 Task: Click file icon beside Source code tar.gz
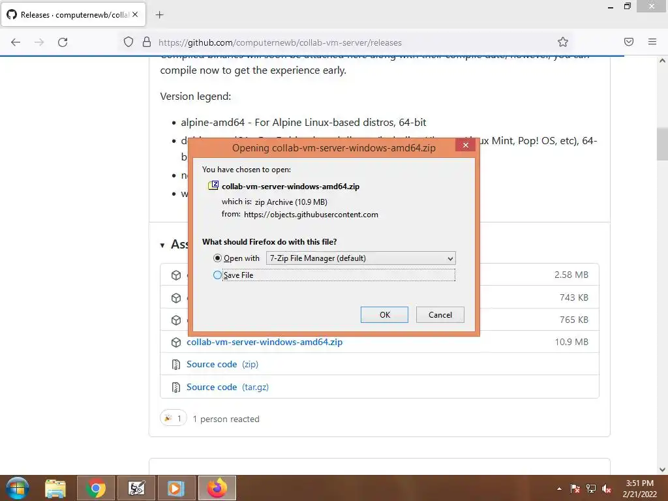coord(176,387)
